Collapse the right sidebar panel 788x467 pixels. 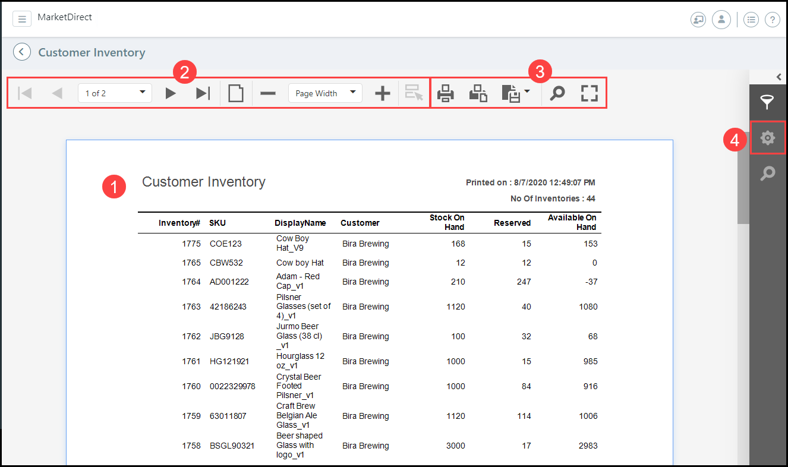click(x=778, y=77)
